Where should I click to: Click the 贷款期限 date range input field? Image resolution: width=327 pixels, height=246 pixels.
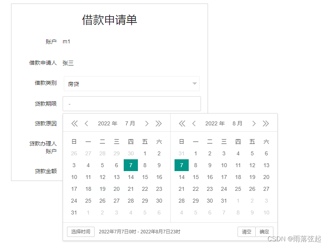point(132,104)
